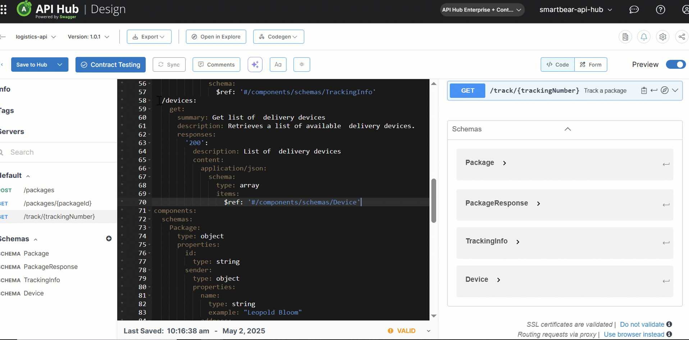Click the Aa font size button

tap(278, 65)
